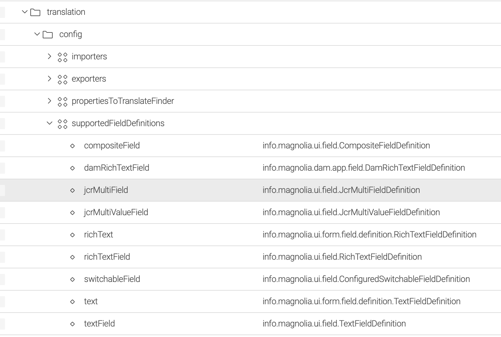Click the exporters content node icon
The width and height of the screenshot is (501, 337).
point(62,79)
